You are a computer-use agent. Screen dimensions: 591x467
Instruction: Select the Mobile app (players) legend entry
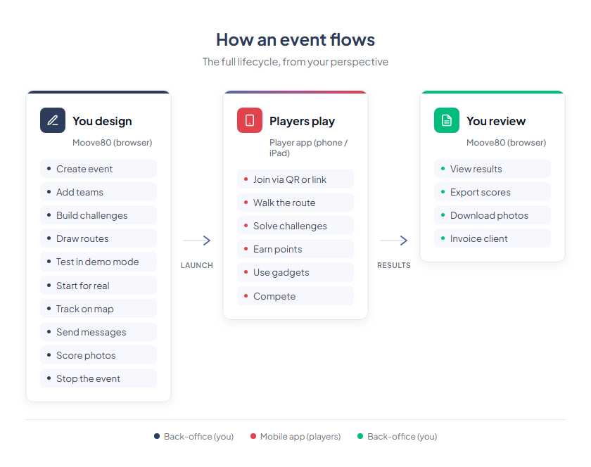click(295, 436)
